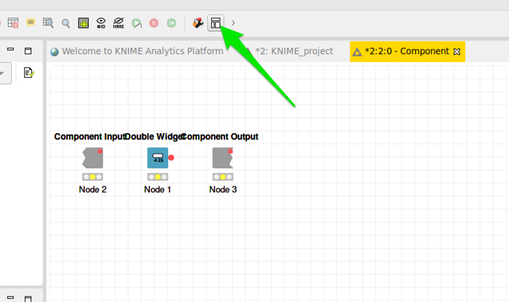Toggle node ID visibility (#ID eye)

pos(101,23)
